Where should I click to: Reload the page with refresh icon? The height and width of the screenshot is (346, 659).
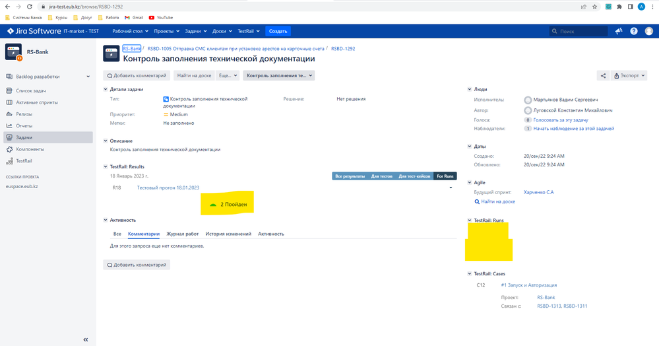click(x=30, y=7)
